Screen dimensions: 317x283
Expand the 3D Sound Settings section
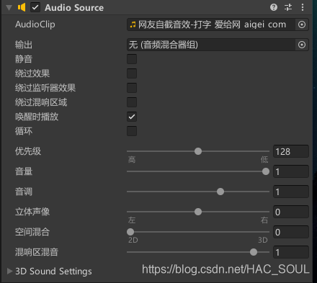9,271
